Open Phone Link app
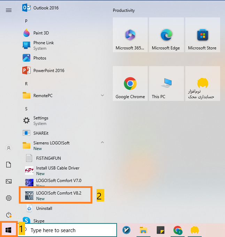The height and width of the screenshot is (237, 225). coord(38,45)
